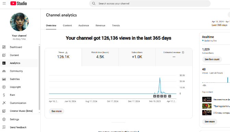This screenshot has width=230, height=132.
Task: Switch to the Content analytics tab
Action: (x=67, y=25)
